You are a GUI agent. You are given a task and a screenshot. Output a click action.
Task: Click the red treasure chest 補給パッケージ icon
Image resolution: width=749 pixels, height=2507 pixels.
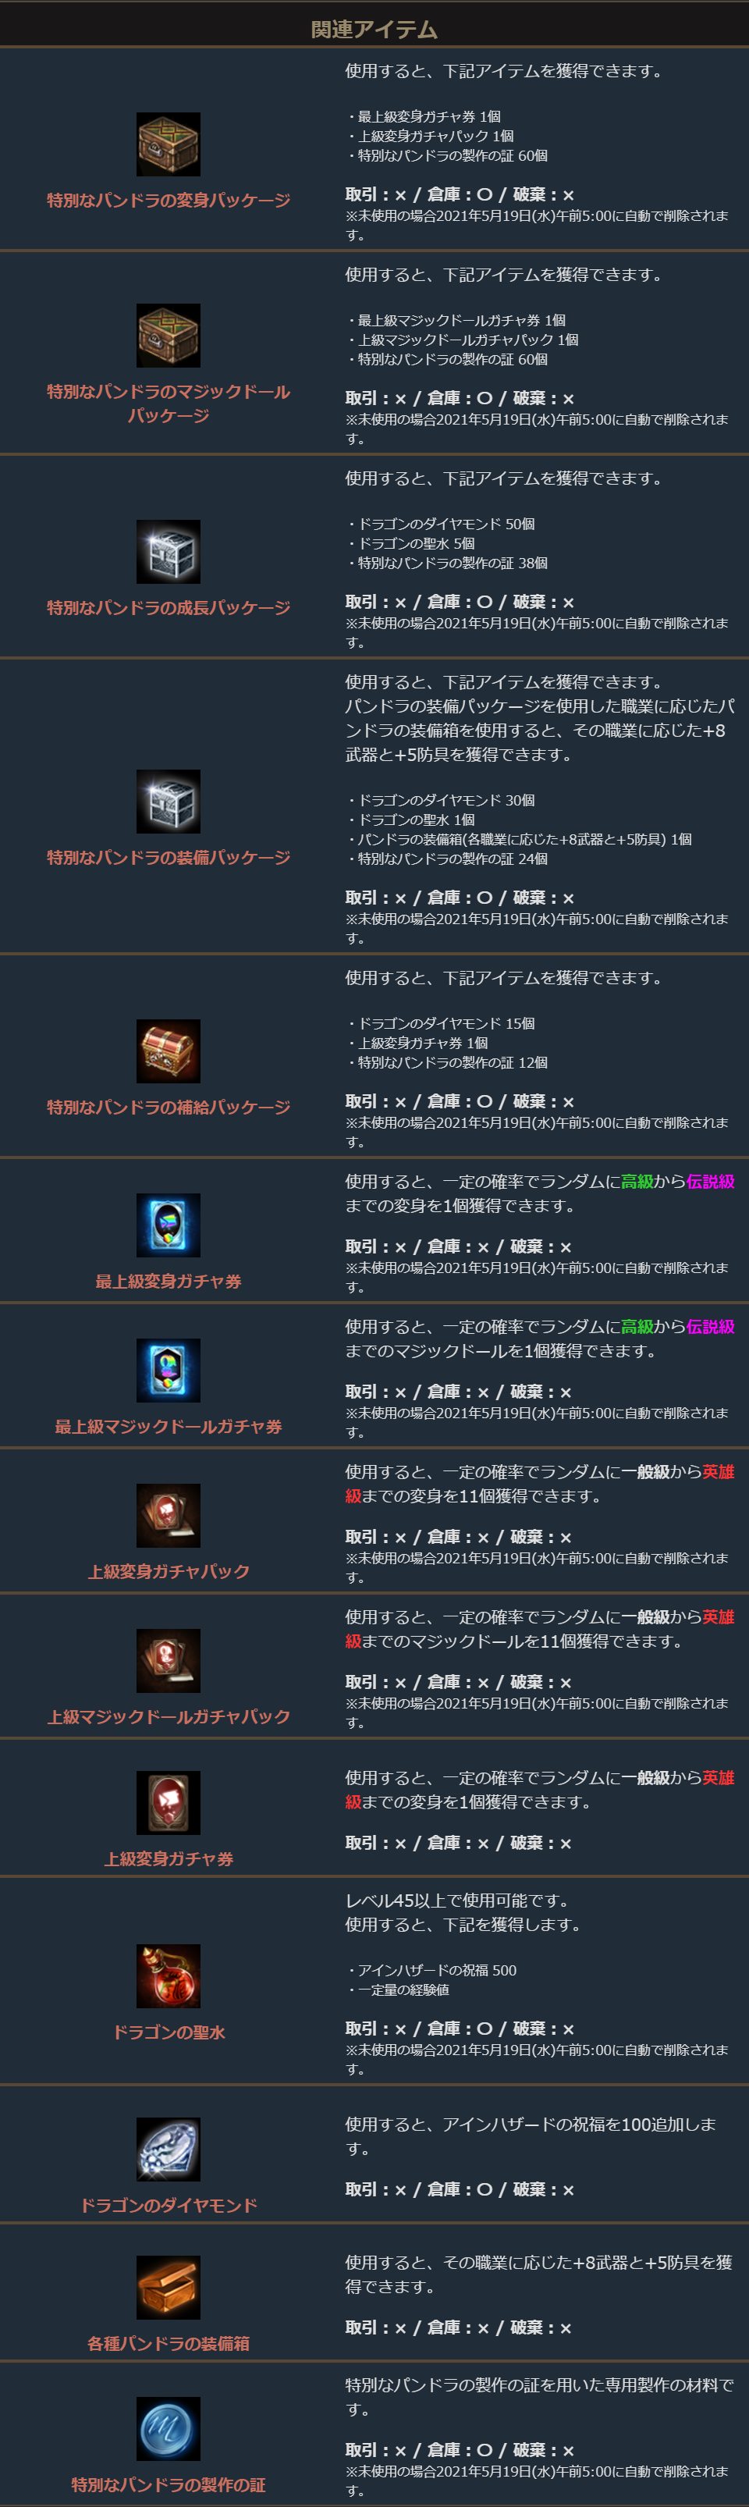(x=169, y=1051)
